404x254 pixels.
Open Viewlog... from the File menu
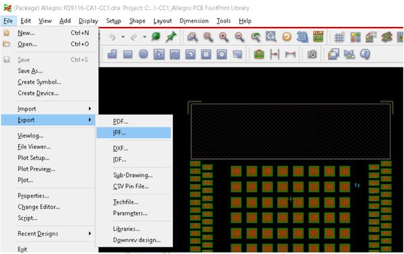pos(49,135)
